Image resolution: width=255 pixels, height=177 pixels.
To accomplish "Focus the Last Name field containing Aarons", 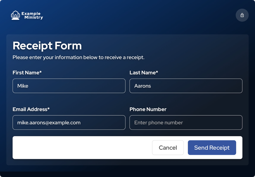I will click(x=186, y=86).
